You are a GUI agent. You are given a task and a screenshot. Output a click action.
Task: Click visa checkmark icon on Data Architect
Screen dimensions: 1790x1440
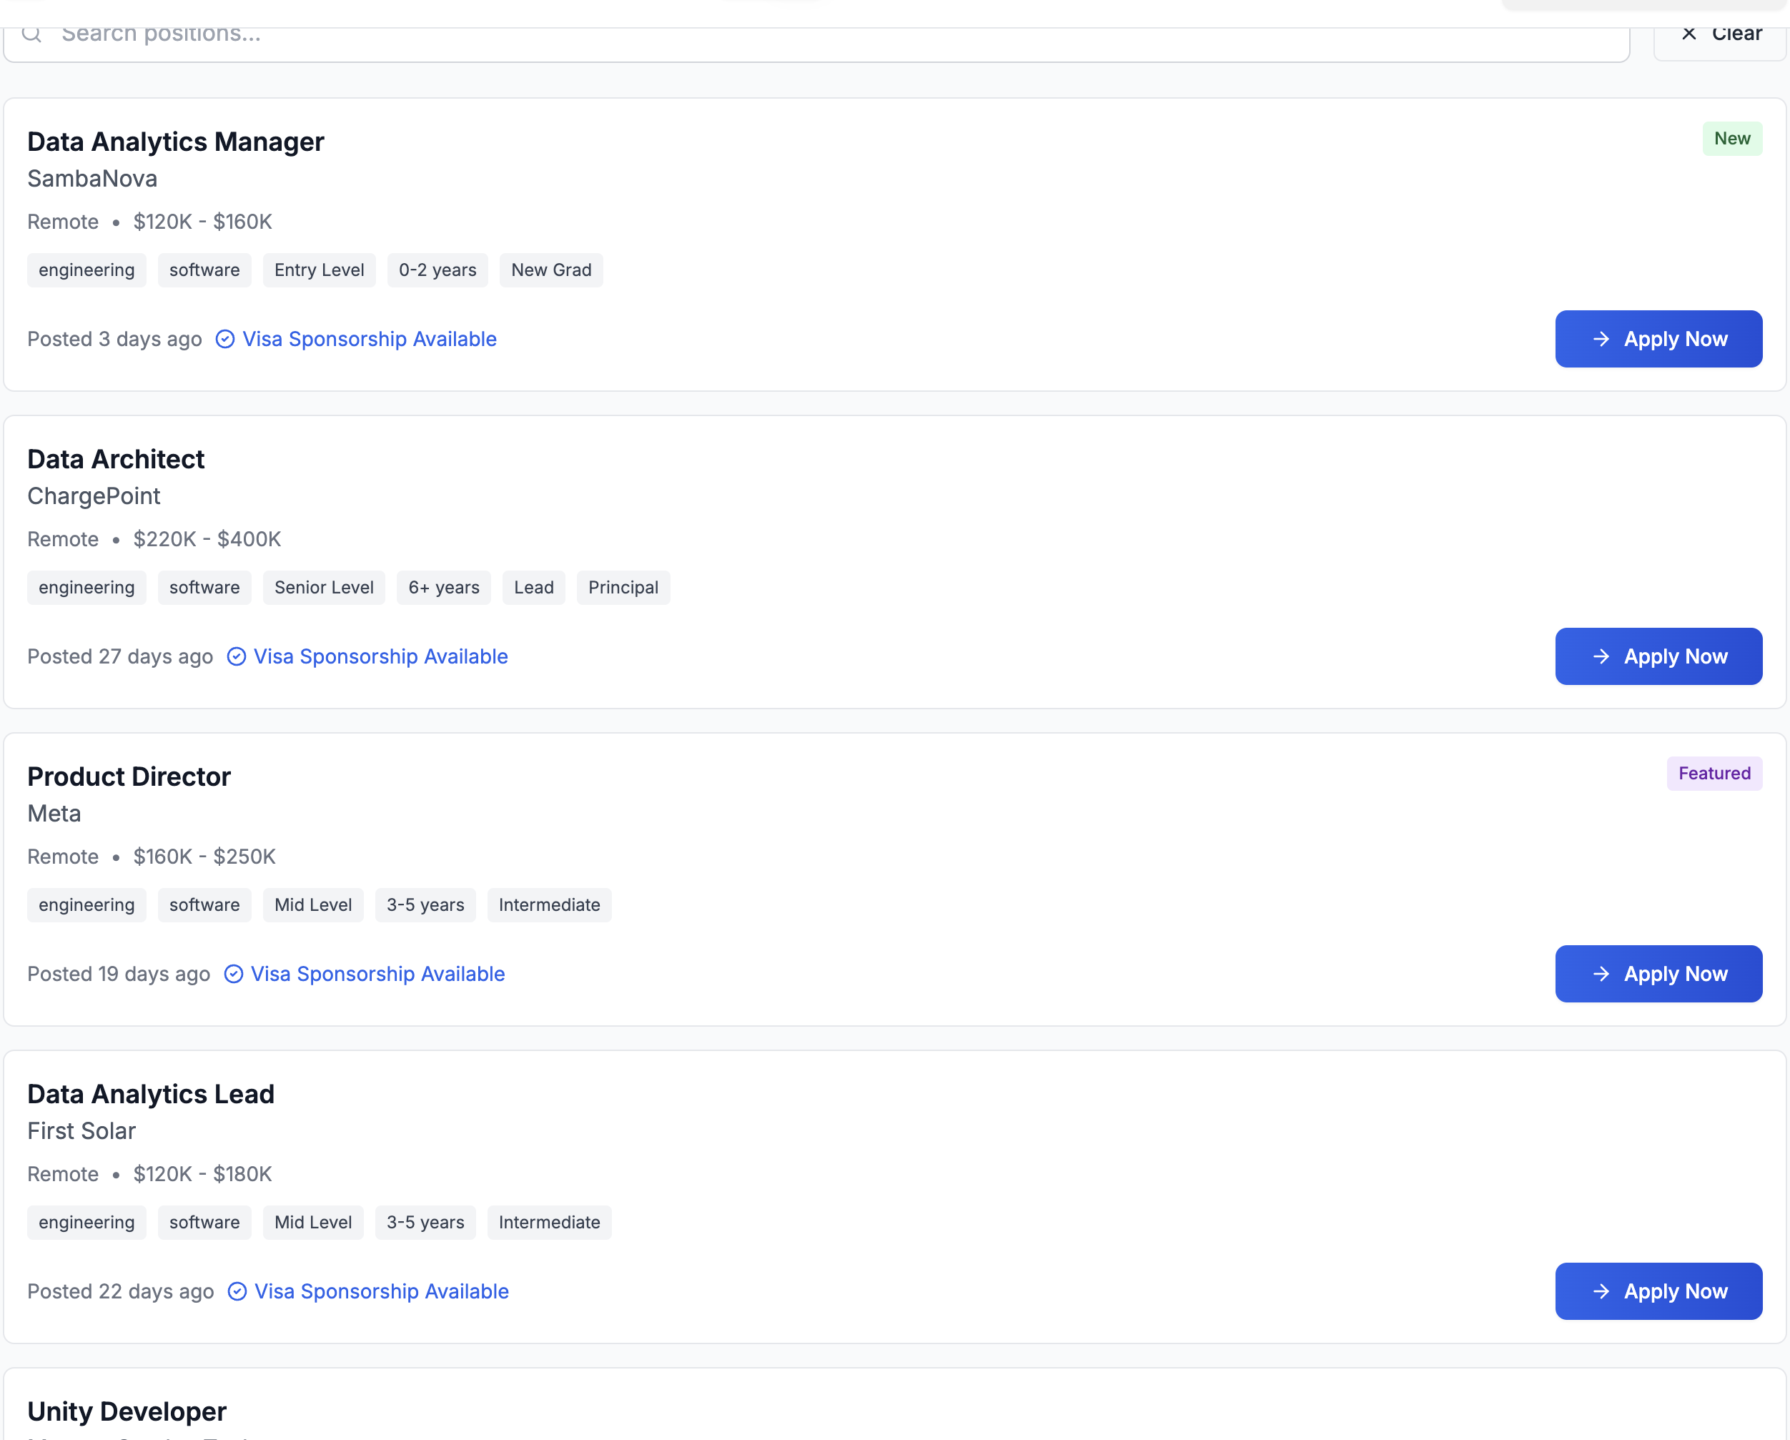[237, 656]
